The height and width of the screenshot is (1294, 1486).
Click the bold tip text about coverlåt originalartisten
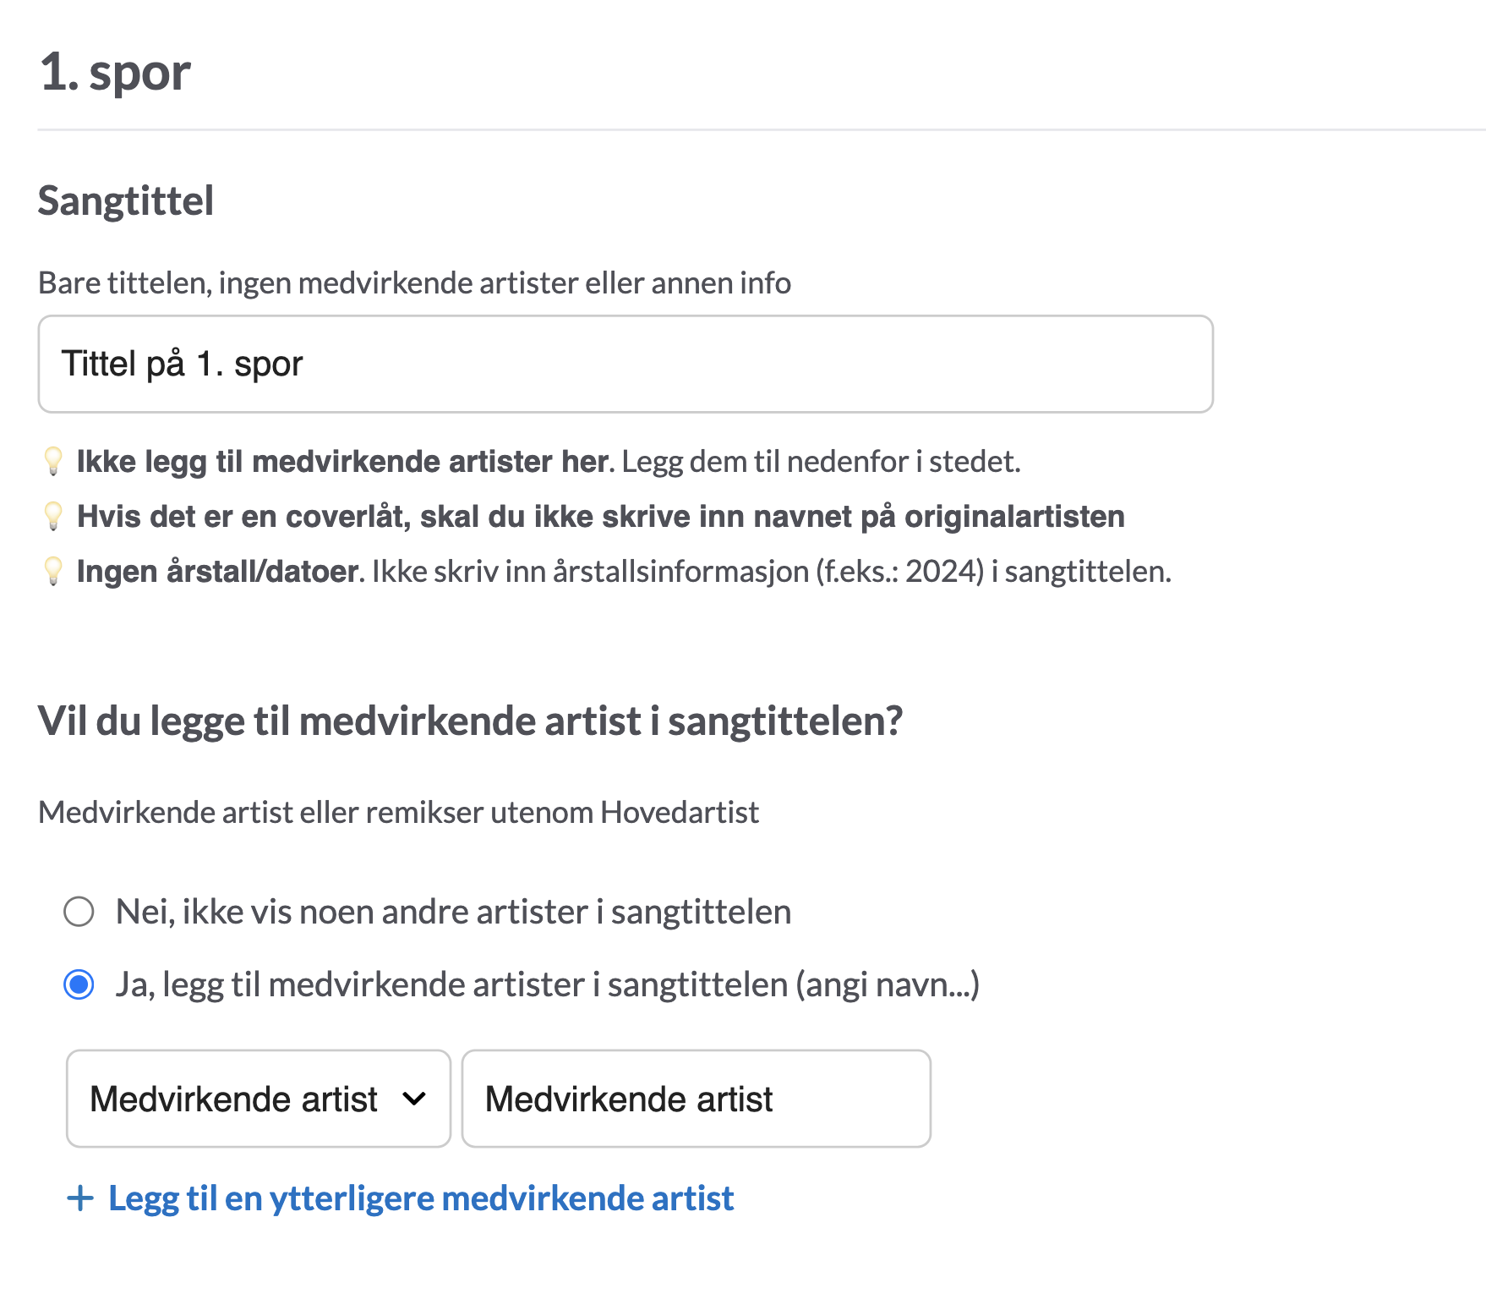tap(601, 516)
